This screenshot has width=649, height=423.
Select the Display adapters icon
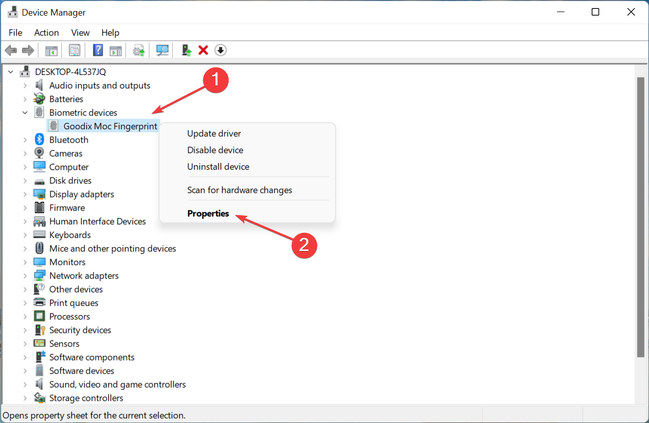39,194
